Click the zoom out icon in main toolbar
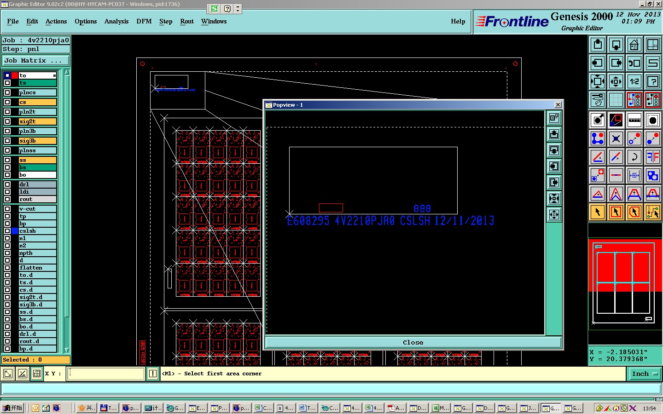This screenshot has height=414, width=663. (x=616, y=81)
